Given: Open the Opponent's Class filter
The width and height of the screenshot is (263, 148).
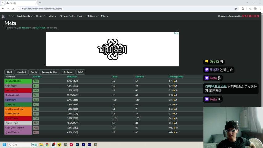Looking at the screenshot, I should pyautogui.click(x=49, y=72).
